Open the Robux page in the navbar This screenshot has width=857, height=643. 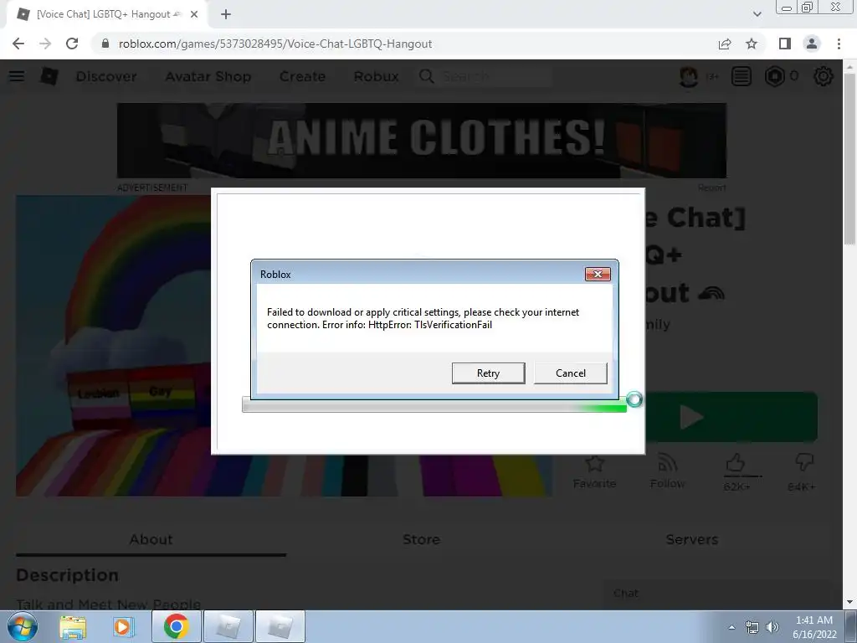pos(376,76)
